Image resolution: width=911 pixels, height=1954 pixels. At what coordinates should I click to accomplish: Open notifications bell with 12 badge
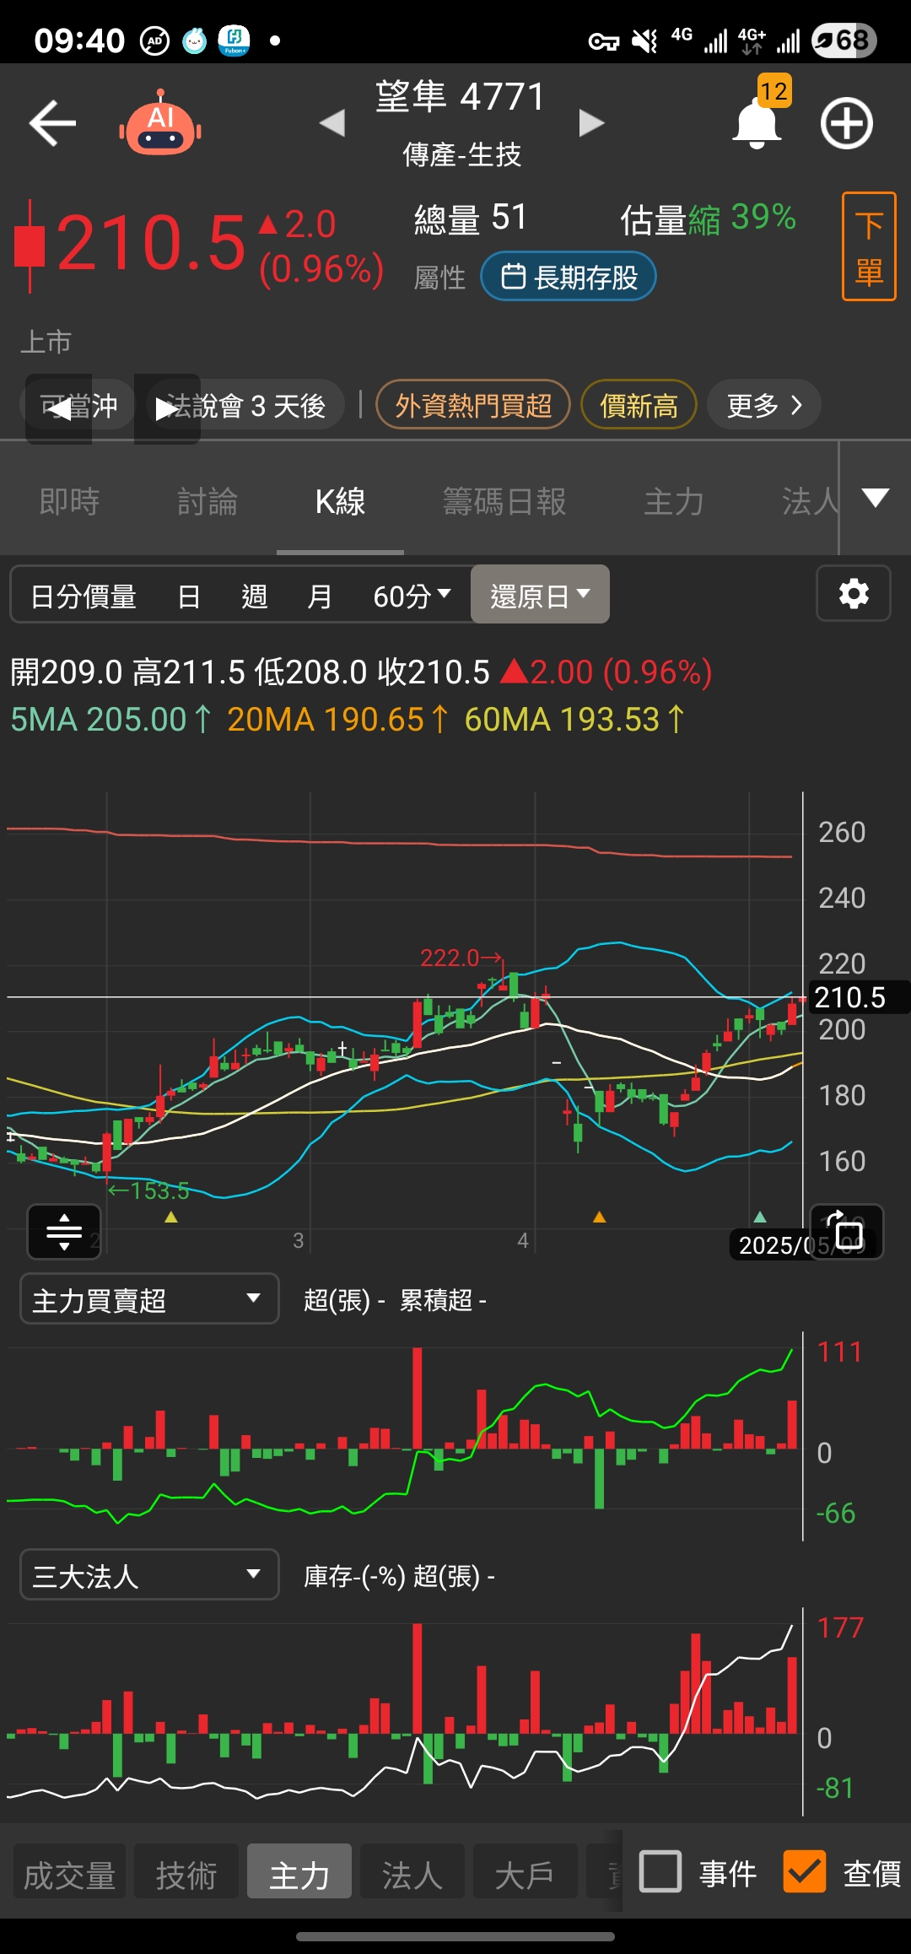tap(757, 123)
